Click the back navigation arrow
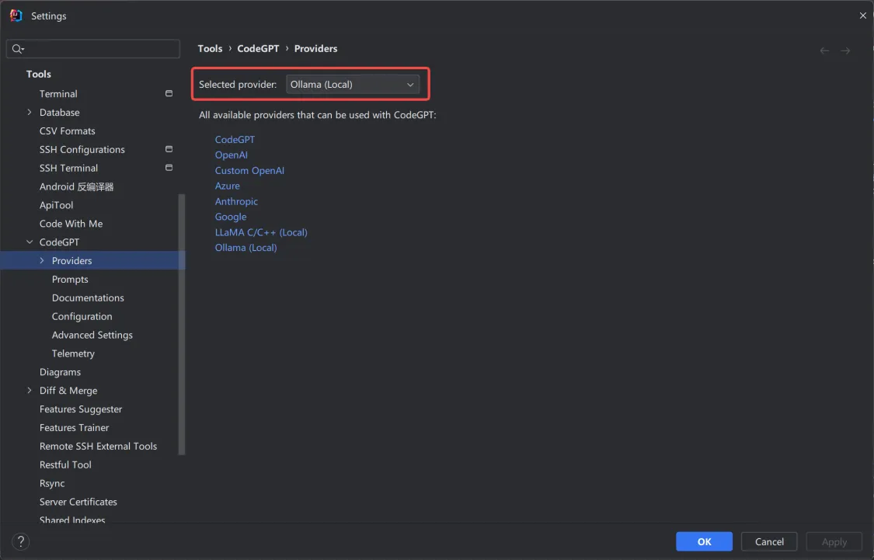The width and height of the screenshot is (874, 560). [x=824, y=50]
